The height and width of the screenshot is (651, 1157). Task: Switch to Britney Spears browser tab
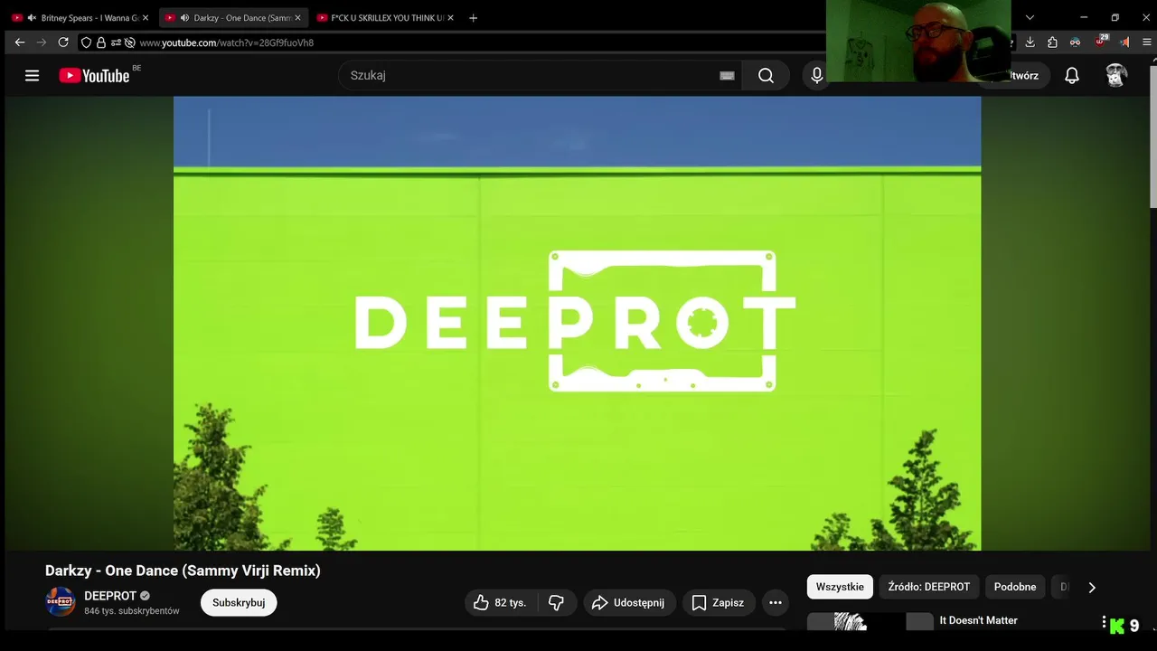[80, 18]
